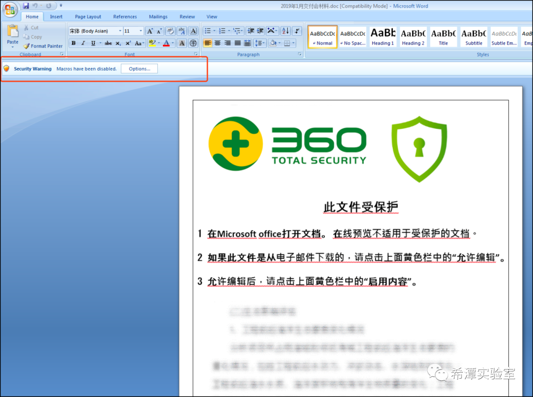
Task: Click the Redo icon in title bar
Action: point(48,5)
